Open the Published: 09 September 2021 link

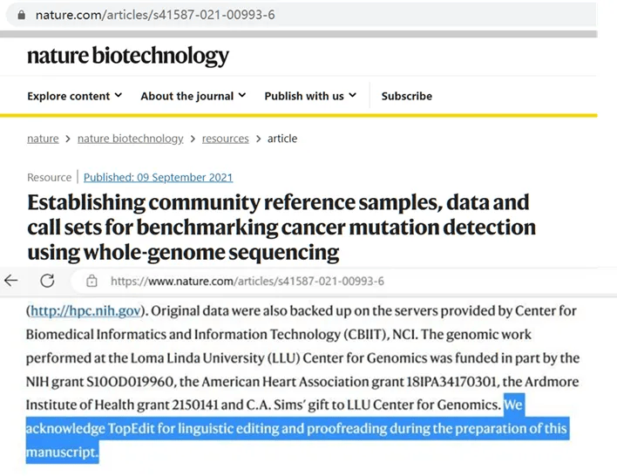[158, 178]
